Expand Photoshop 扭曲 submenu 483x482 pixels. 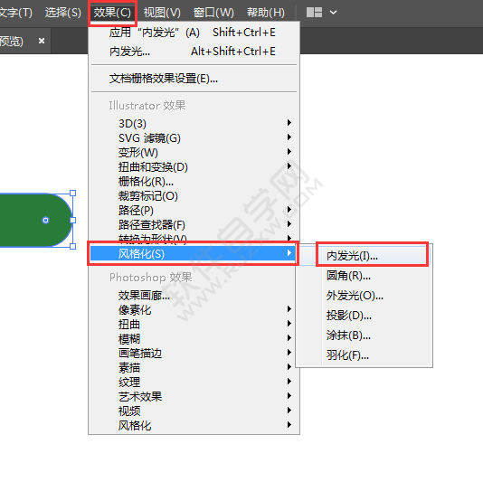click(x=194, y=324)
